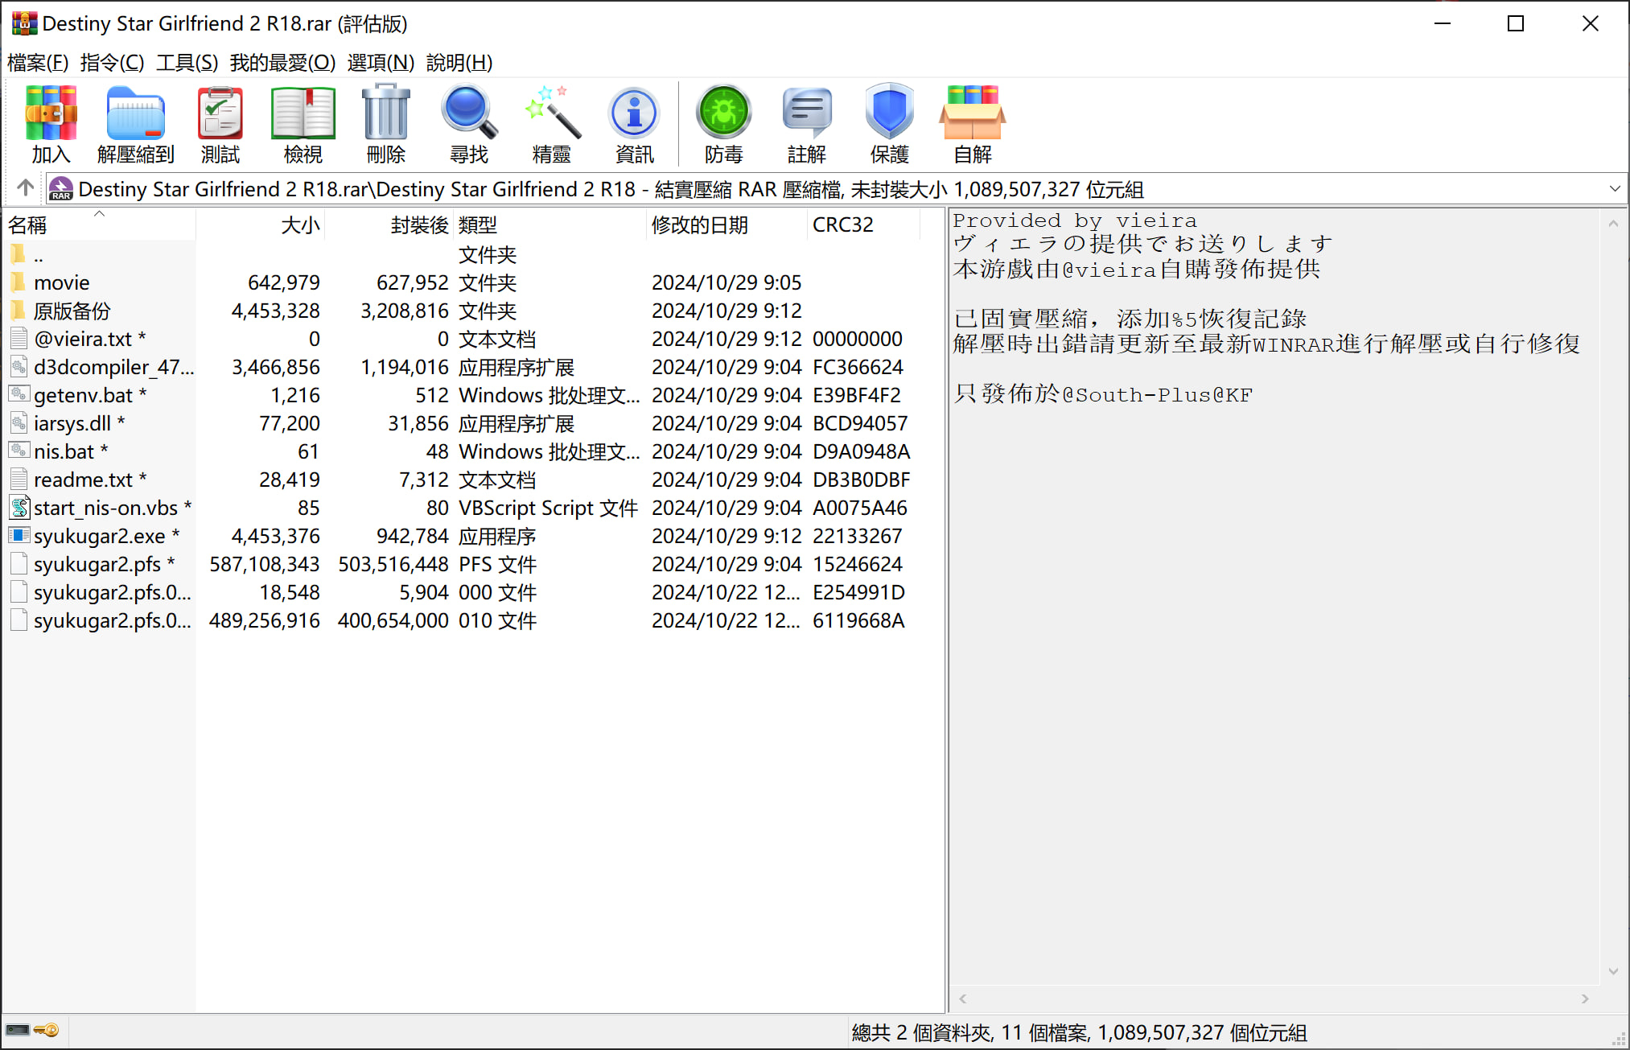Open the 檔案(F) menu
Screen dimensions: 1630x1050
pos(38,63)
